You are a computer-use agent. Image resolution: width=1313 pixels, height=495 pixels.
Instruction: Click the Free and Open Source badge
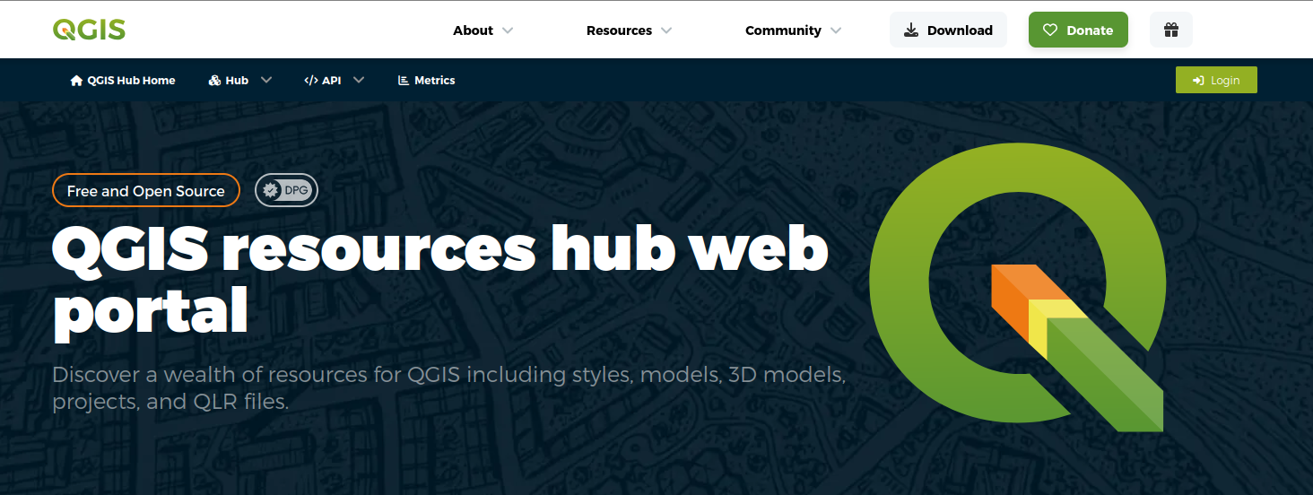pos(146,191)
